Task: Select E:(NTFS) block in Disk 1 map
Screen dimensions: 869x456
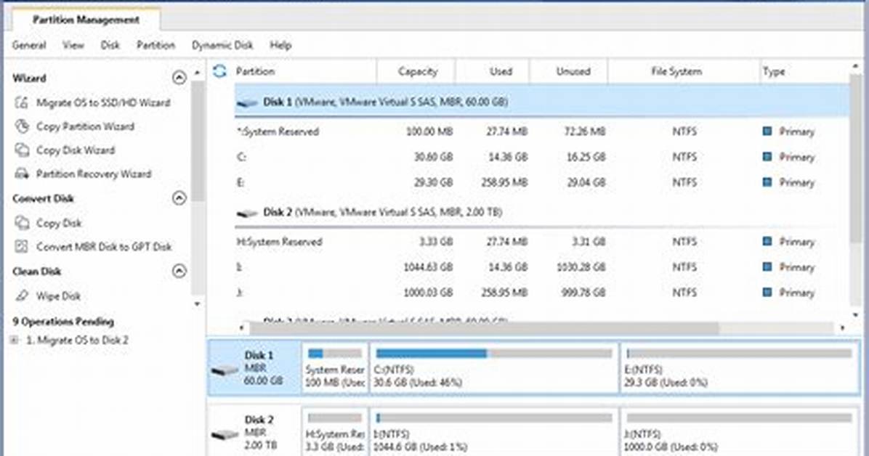Action: tap(740, 368)
